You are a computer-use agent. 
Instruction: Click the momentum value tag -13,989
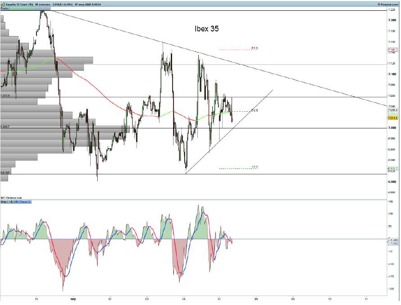(x=393, y=243)
